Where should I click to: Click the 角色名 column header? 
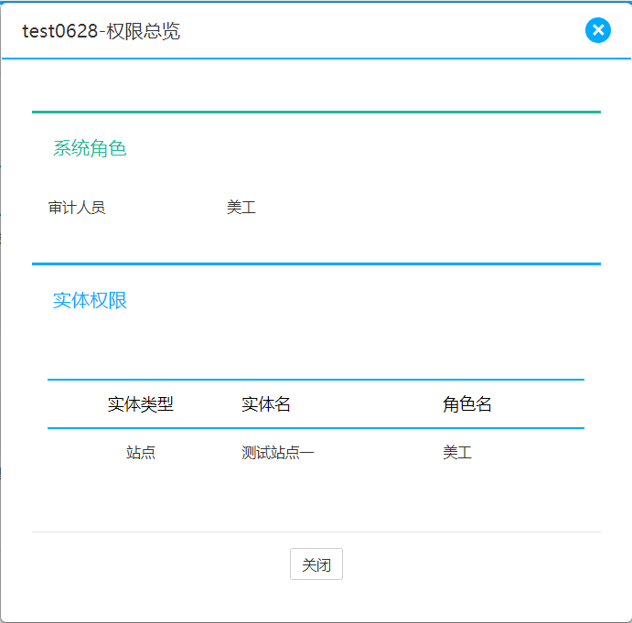467,404
